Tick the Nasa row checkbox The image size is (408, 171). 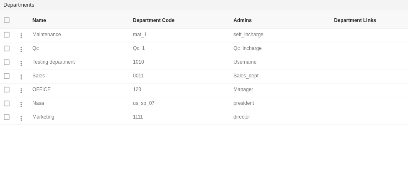pos(7,103)
